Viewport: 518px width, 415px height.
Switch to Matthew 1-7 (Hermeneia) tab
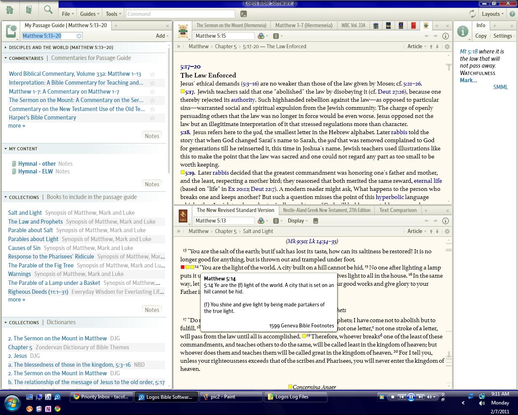coord(304,25)
